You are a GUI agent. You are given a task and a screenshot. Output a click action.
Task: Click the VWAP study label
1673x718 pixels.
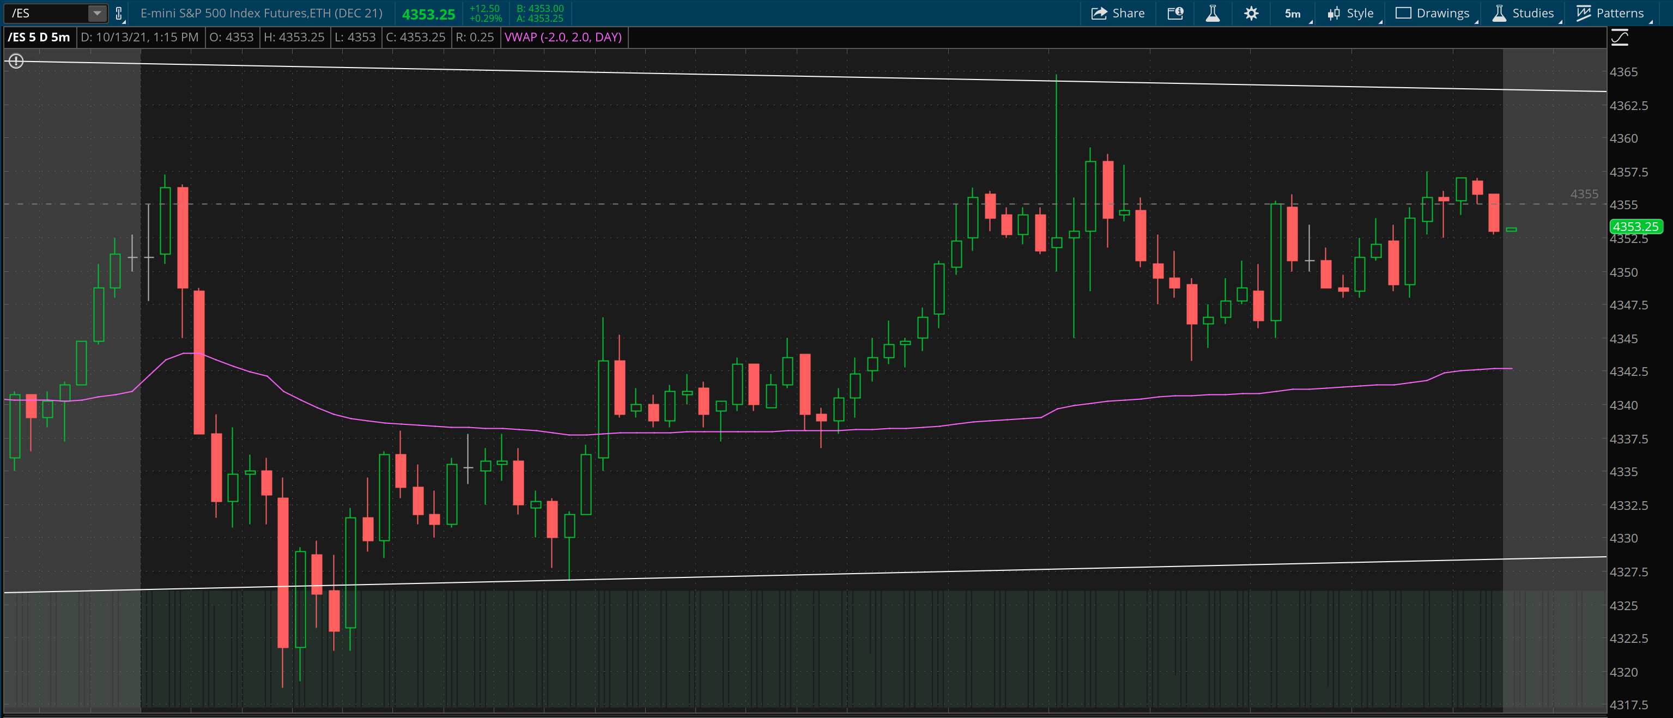(563, 38)
